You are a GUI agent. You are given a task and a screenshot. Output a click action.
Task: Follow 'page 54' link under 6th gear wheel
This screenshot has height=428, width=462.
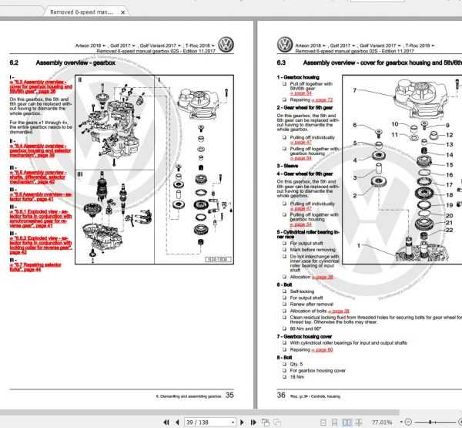(x=301, y=224)
